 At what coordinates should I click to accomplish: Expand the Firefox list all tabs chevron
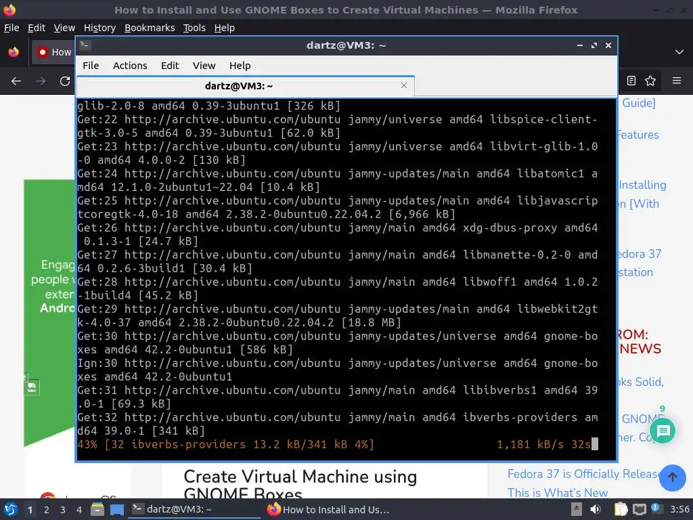click(x=679, y=52)
